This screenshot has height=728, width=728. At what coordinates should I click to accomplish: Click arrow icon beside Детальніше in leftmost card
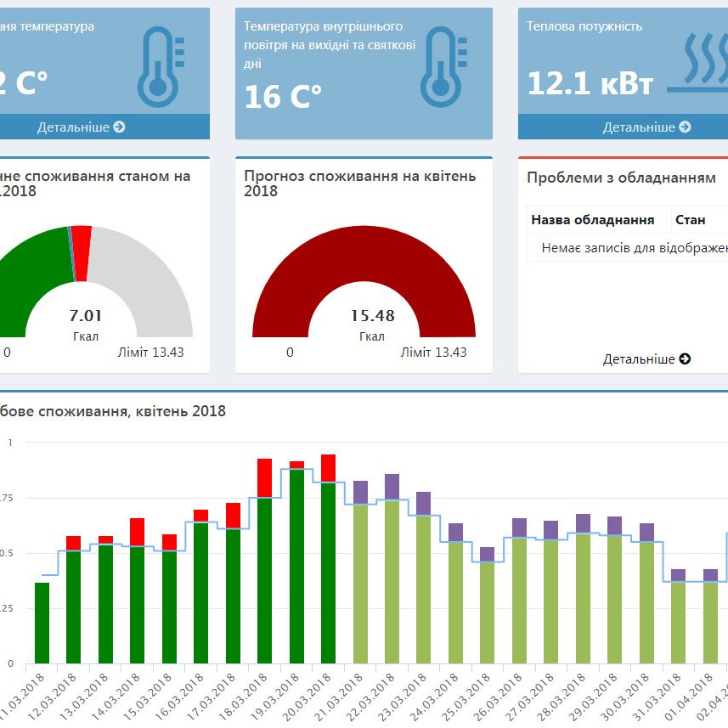tap(119, 127)
